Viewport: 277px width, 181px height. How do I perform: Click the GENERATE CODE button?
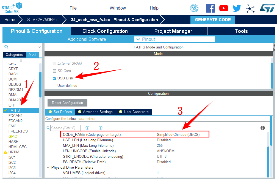(213, 20)
